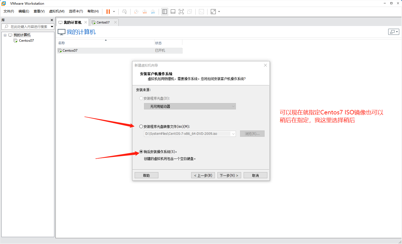Open the 查看(V) menu
Screen dimensions: 402x244
point(39,11)
